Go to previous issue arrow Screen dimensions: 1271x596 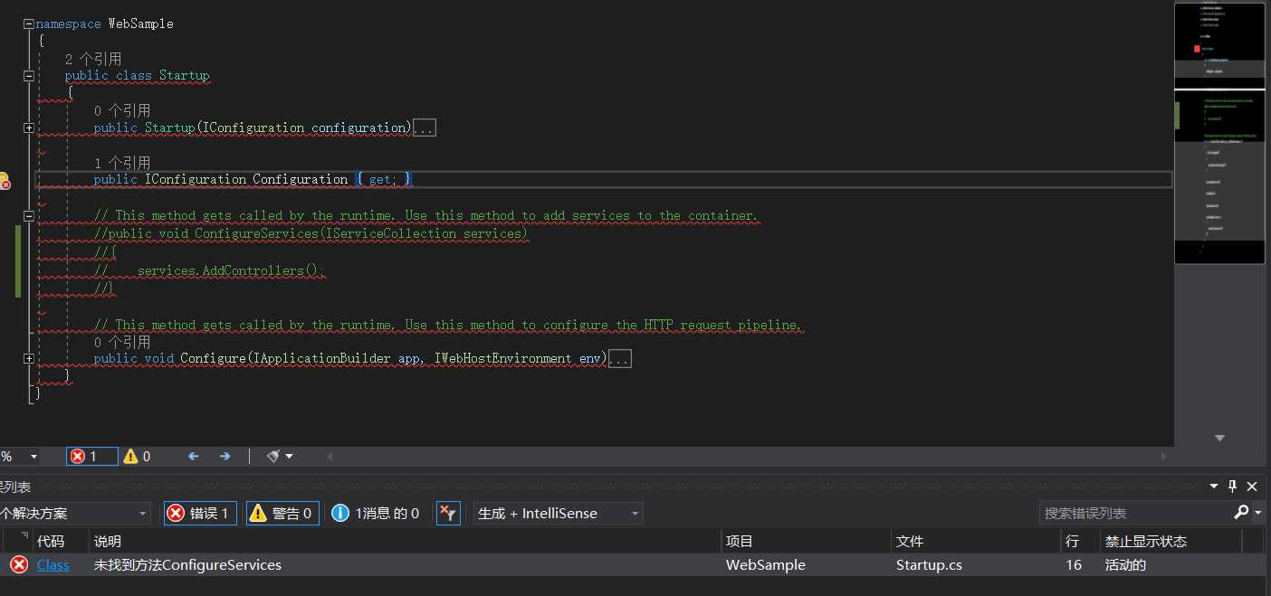tap(193, 457)
